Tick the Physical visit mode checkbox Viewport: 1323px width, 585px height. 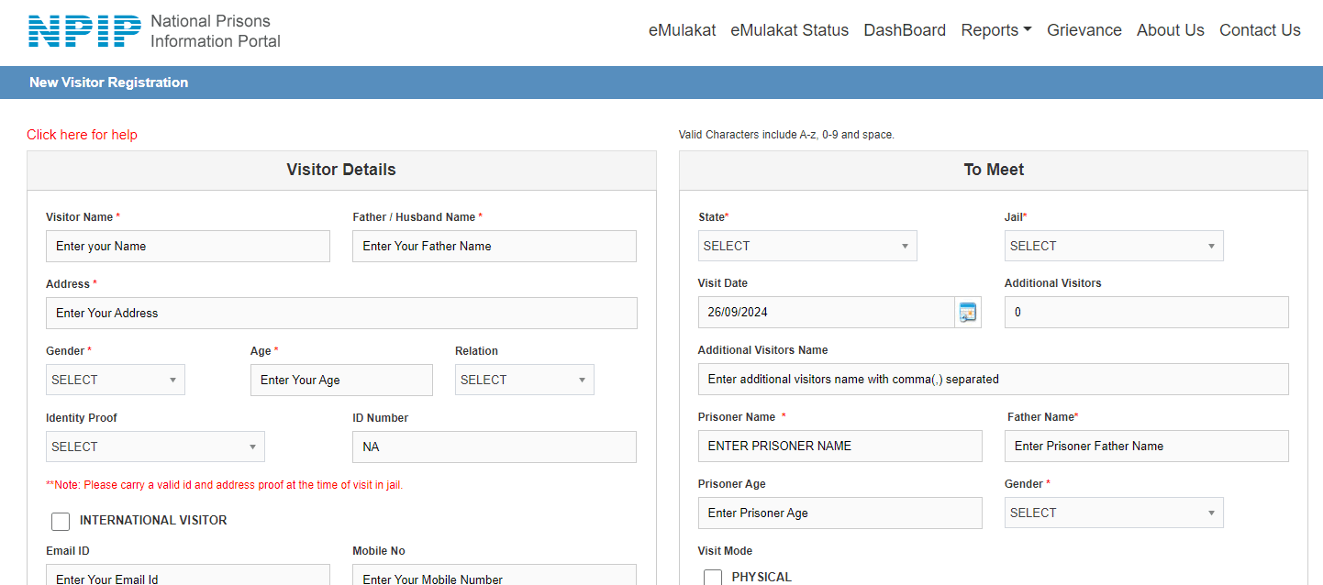point(713,577)
